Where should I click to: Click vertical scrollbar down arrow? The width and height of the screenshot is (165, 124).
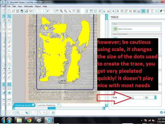pyautogui.click(x=106, y=106)
